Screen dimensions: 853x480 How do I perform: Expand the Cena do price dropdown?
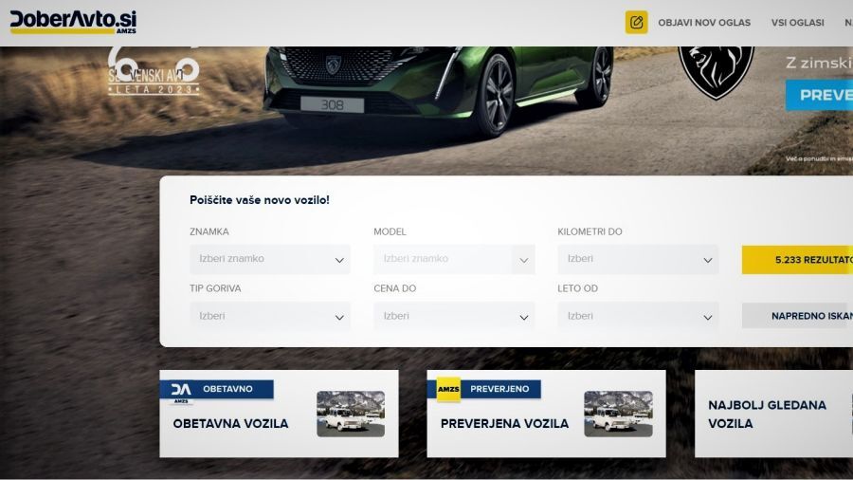tap(454, 316)
